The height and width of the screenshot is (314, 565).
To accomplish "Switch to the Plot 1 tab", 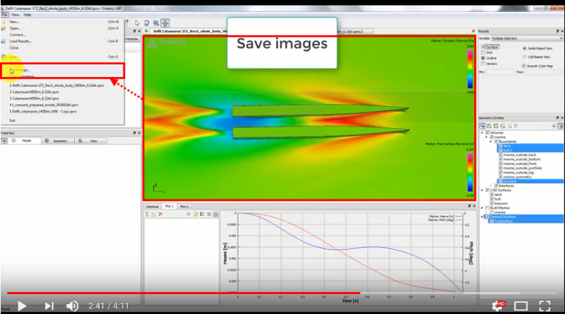I will (169, 207).
